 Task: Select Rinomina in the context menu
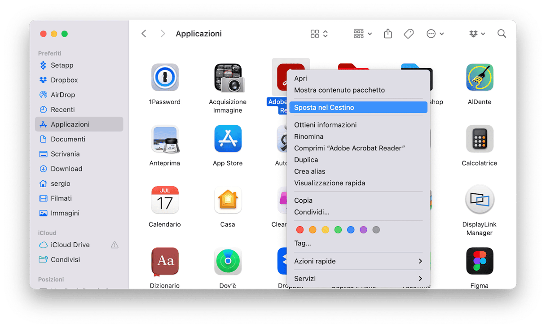[358, 136]
